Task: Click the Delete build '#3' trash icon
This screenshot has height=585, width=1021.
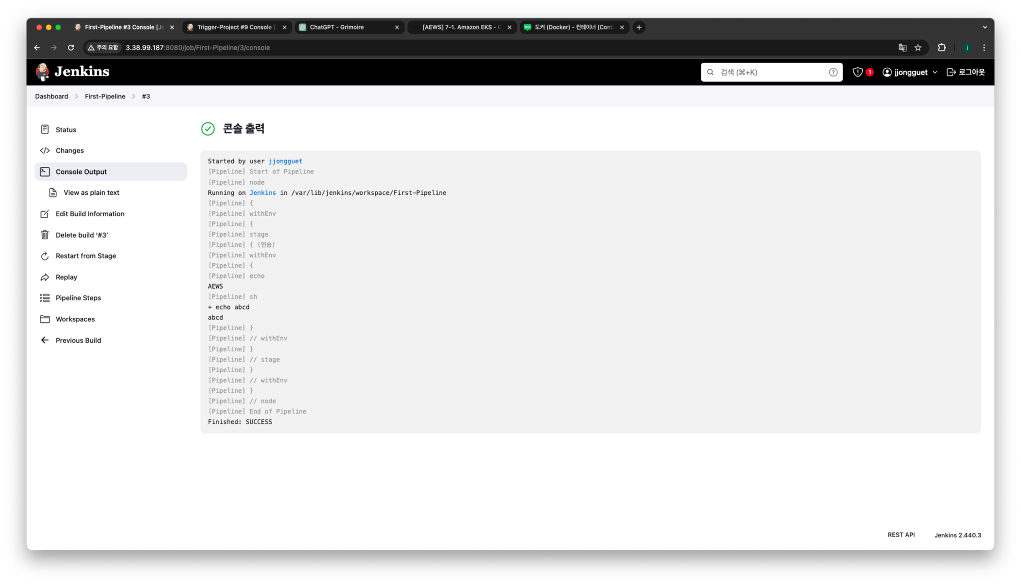Action: tap(45, 235)
